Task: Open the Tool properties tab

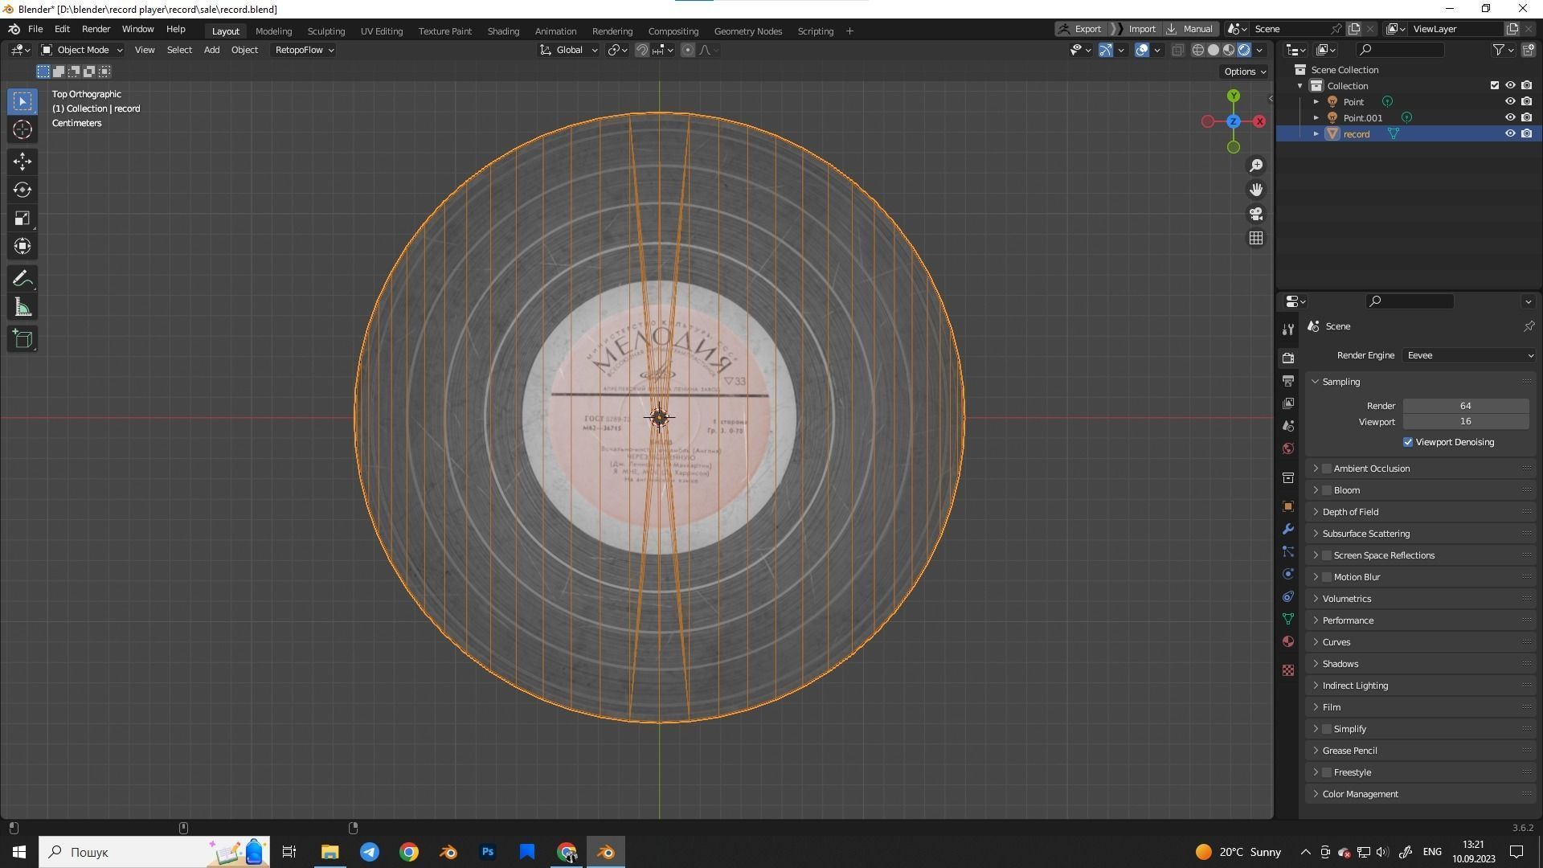Action: (1288, 330)
